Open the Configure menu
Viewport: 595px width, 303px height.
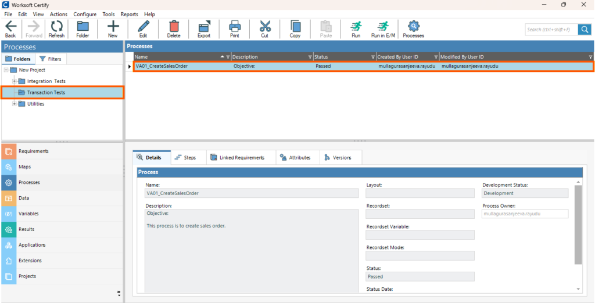tap(85, 14)
